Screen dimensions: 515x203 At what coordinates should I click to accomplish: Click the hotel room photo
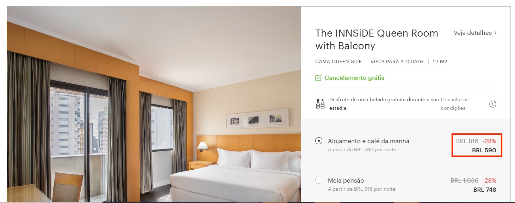pos(154,104)
